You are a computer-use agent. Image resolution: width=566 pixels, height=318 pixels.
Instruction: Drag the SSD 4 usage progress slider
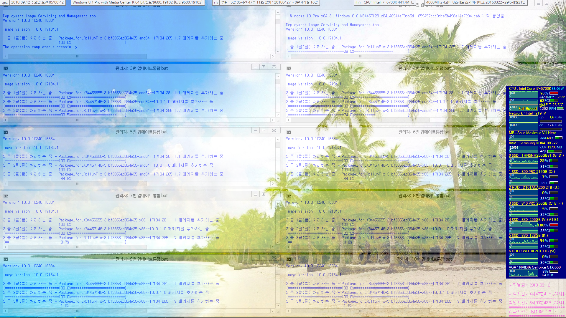(559, 224)
